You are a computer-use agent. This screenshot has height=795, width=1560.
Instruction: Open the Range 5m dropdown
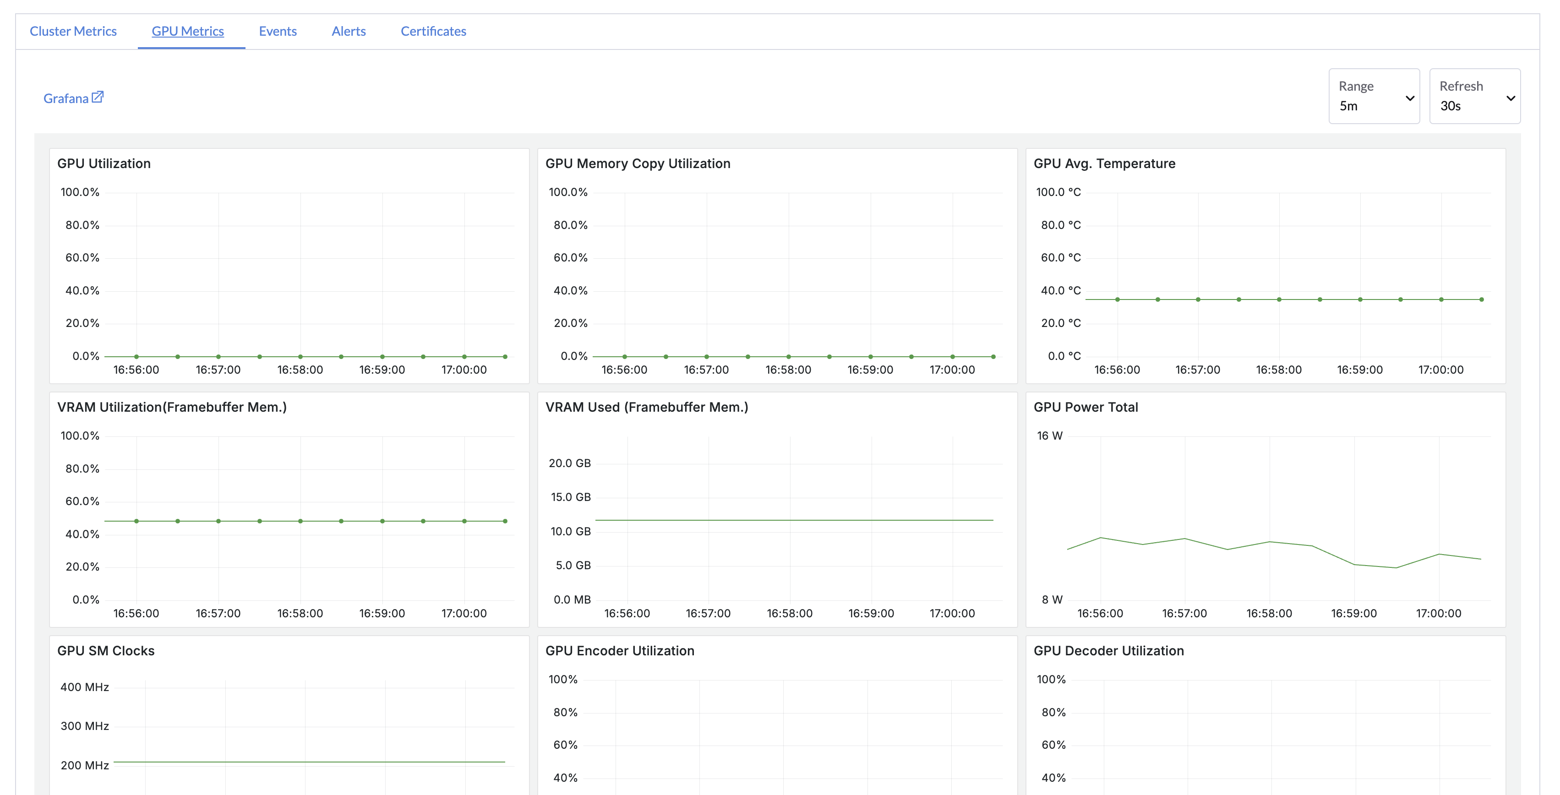click(x=1374, y=96)
